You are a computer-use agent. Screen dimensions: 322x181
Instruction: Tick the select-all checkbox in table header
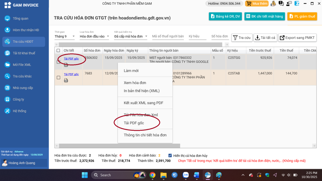click(x=58, y=51)
